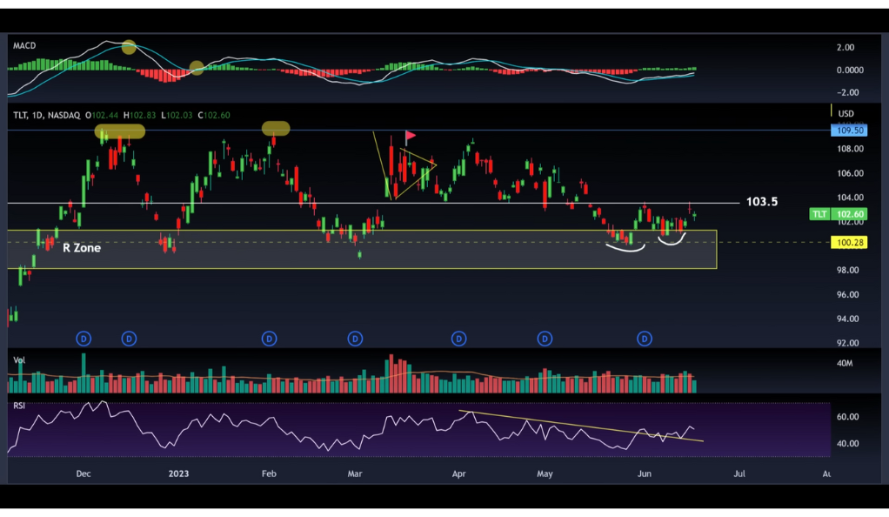Click the Dec label on the time axis
Screen dimensions: 889x517
click(84, 473)
